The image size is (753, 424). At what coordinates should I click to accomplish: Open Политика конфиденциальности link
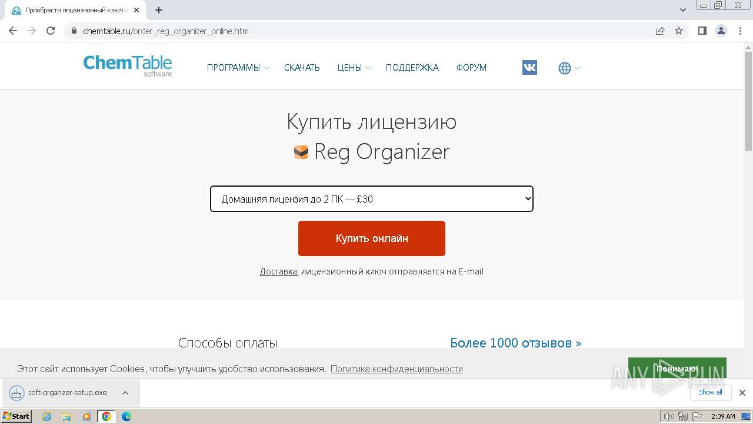pyautogui.click(x=397, y=369)
